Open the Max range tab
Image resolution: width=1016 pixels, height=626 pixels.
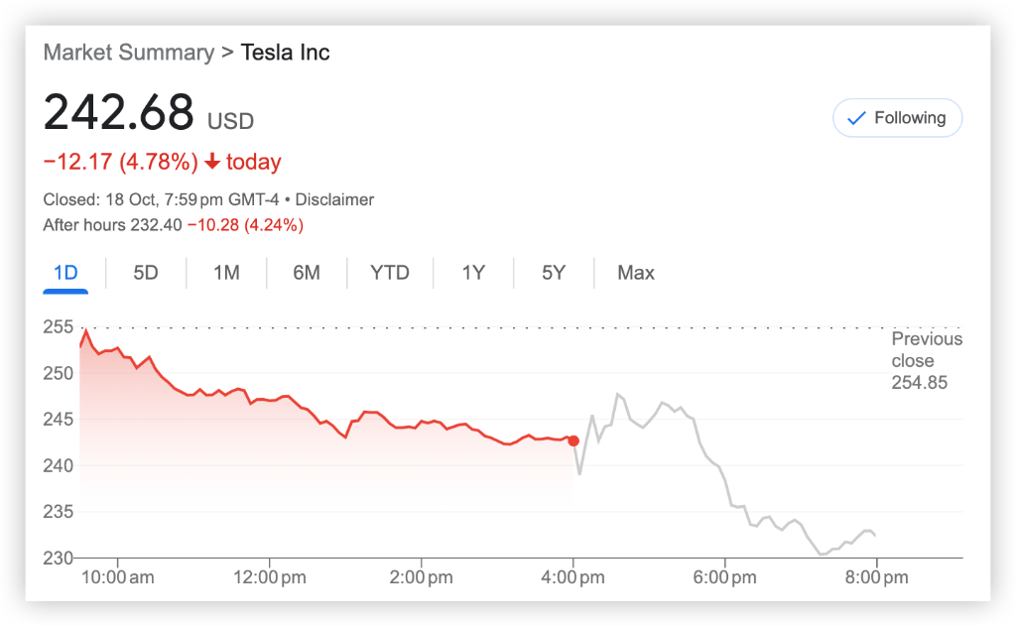pyautogui.click(x=636, y=273)
